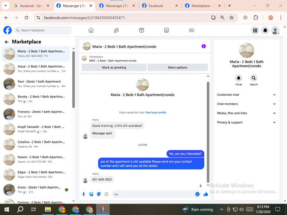Open the Facebook menu grid icon
The width and height of the screenshot is (287, 215).
pyautogui.click(x=255, y=30)
